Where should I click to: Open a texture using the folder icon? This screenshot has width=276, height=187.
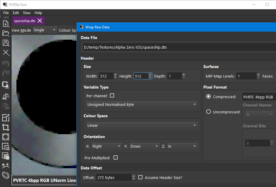(x=5, y=33)
